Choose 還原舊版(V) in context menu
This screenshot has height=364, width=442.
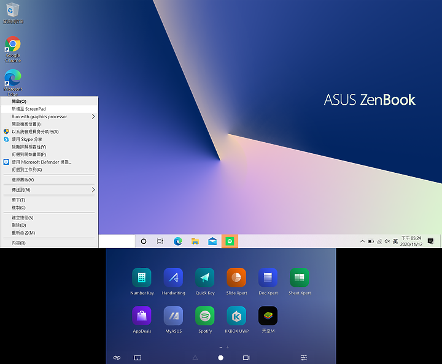(49, 180)
